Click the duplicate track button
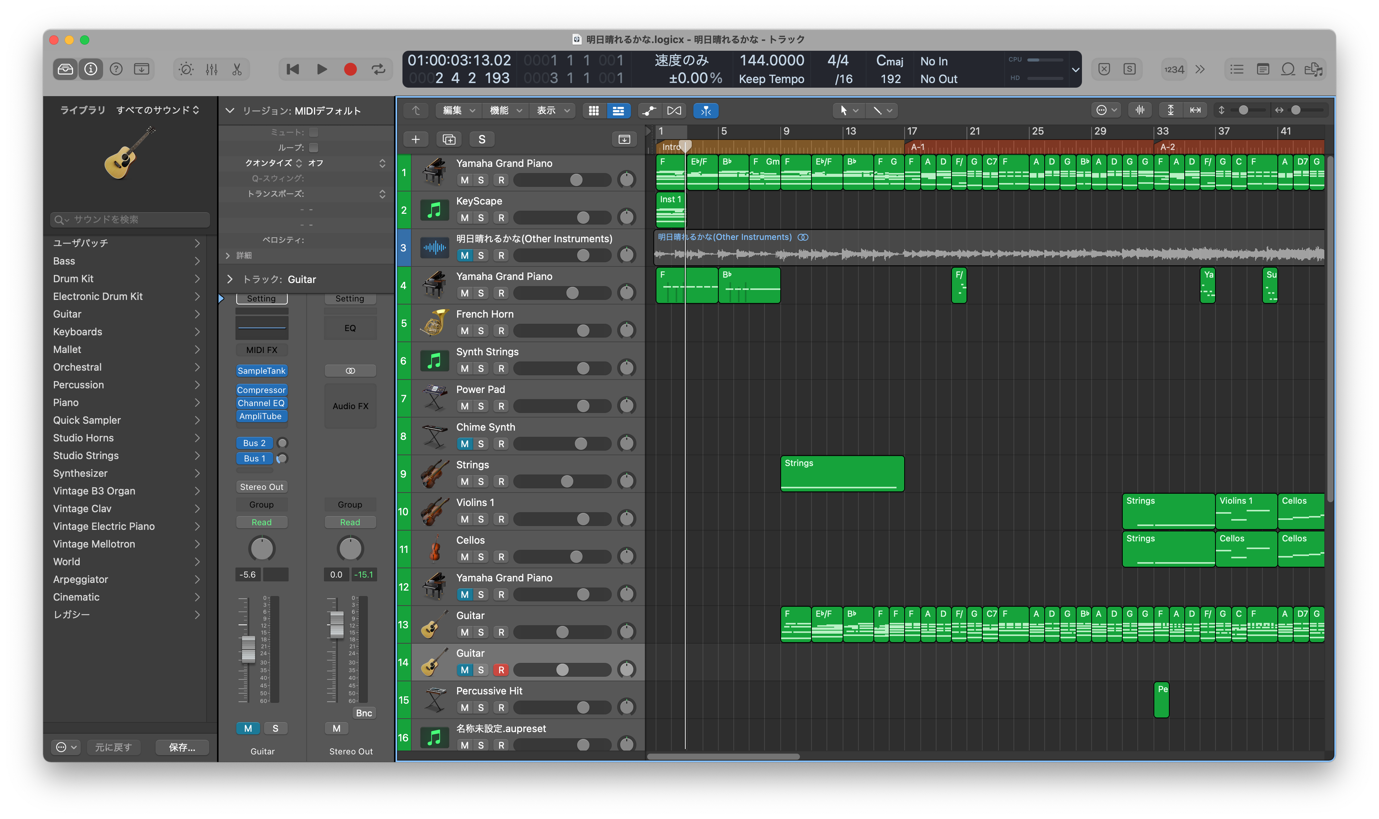The image size is (1379, 819). 448,139
